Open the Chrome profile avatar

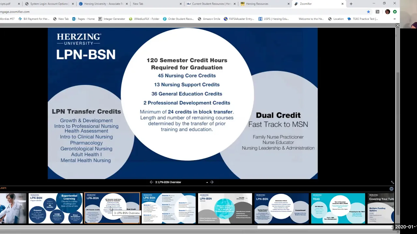click(x=387, y=12)
